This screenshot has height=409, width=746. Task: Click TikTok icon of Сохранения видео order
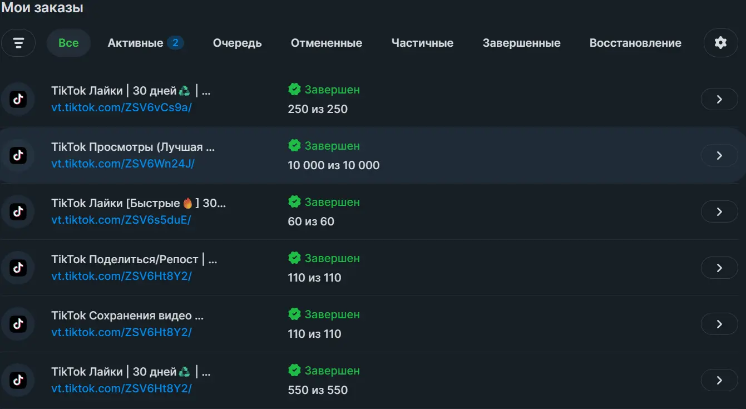click(x=18, y=324)
